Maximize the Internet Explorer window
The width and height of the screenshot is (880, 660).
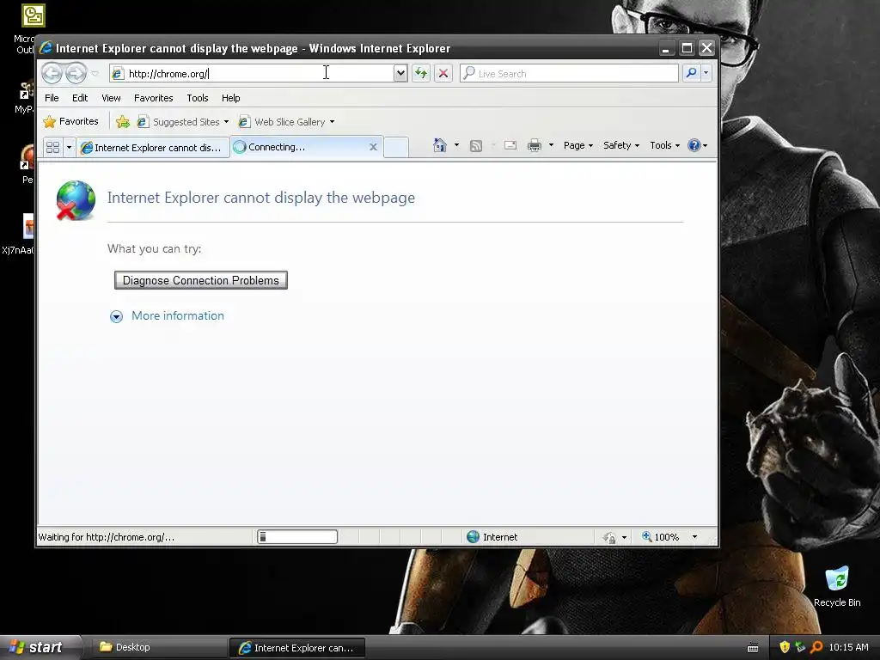click(x=687, y=48)
